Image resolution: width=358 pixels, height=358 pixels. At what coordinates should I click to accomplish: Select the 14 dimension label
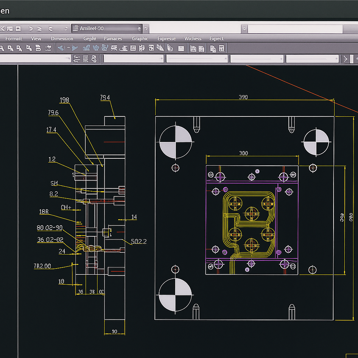click(134, 217)
